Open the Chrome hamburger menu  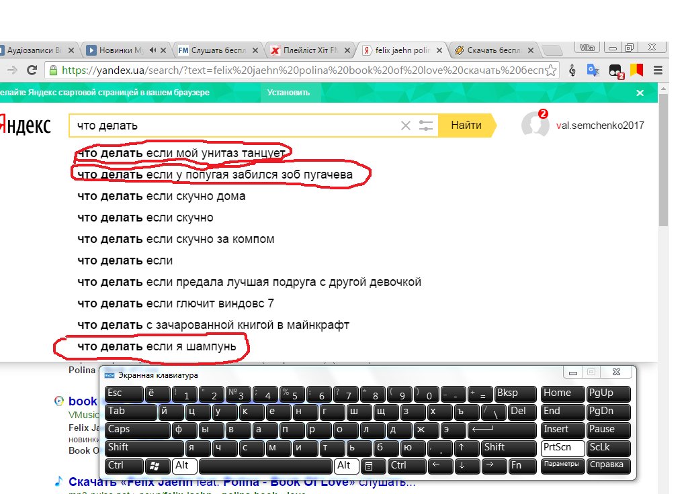point(658,70)
